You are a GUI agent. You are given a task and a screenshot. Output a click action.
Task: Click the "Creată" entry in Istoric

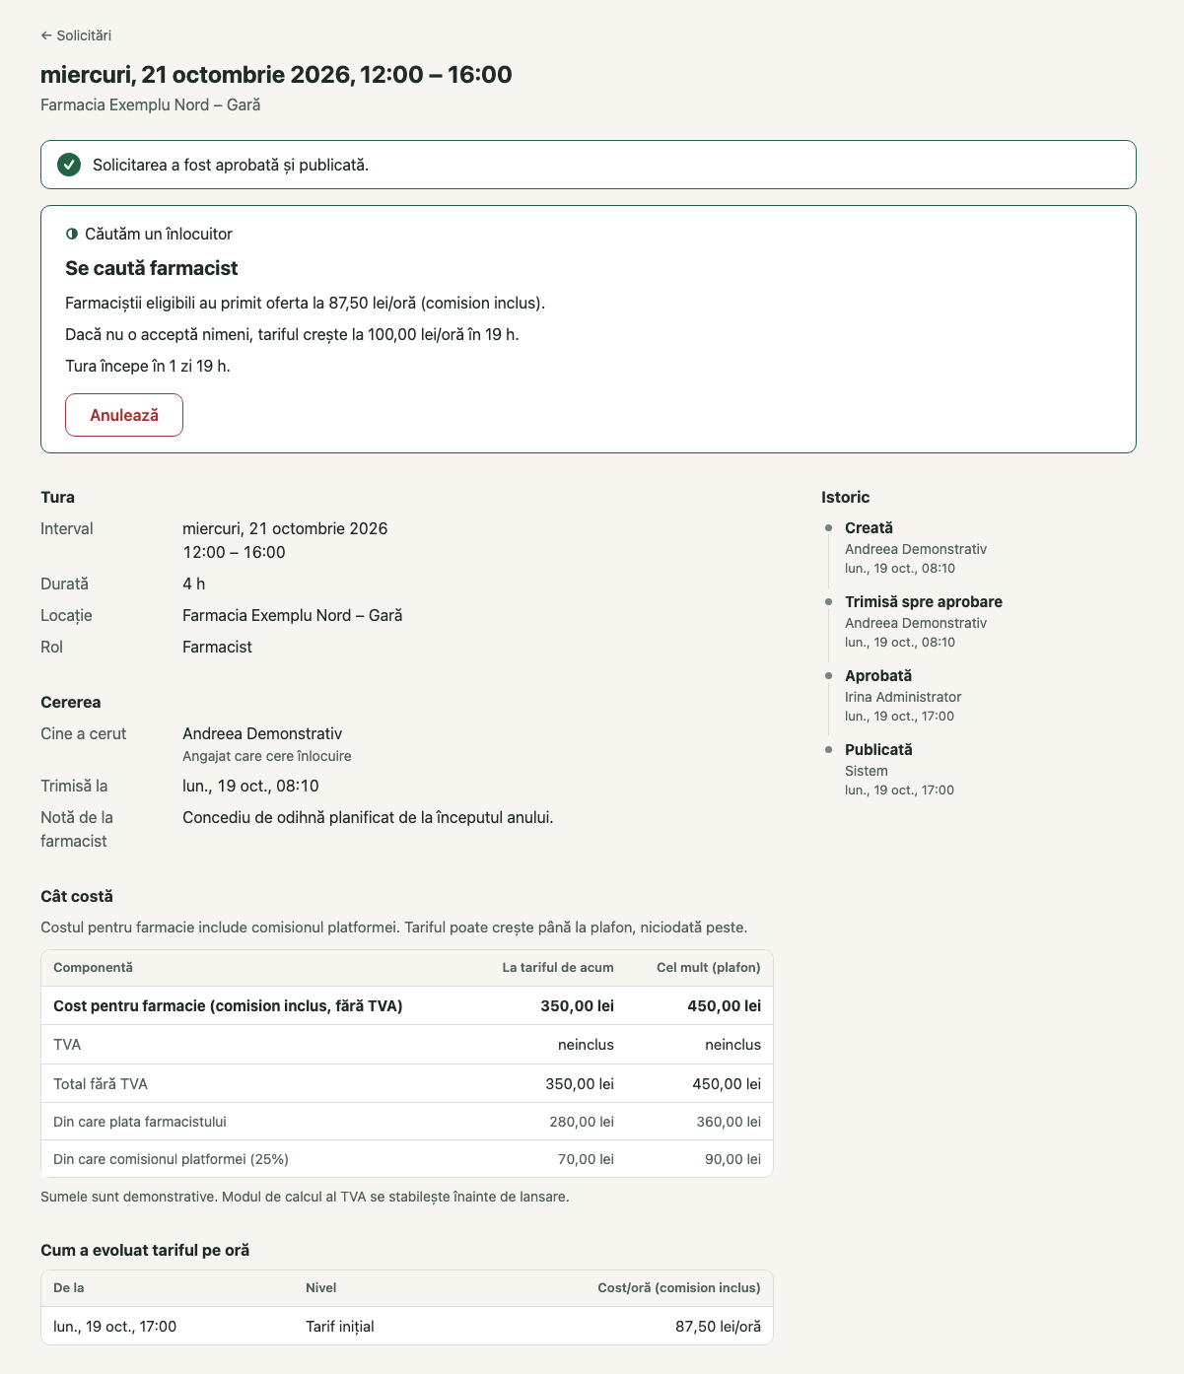click(x=869, y=528)
